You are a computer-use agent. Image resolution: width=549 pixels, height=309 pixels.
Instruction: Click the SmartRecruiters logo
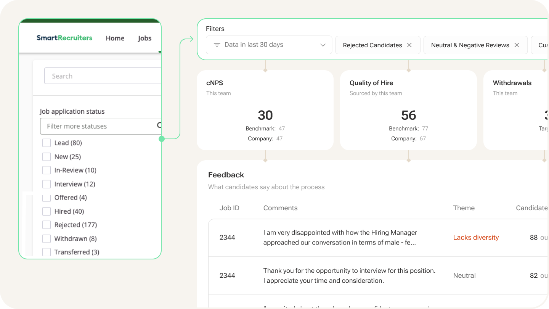(64, 38)
